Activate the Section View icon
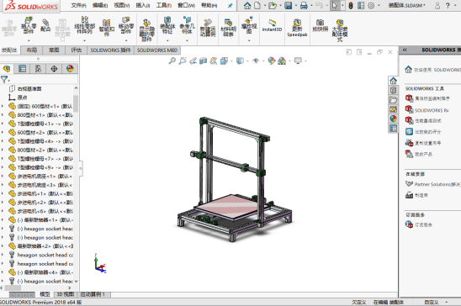 (203, 61)
